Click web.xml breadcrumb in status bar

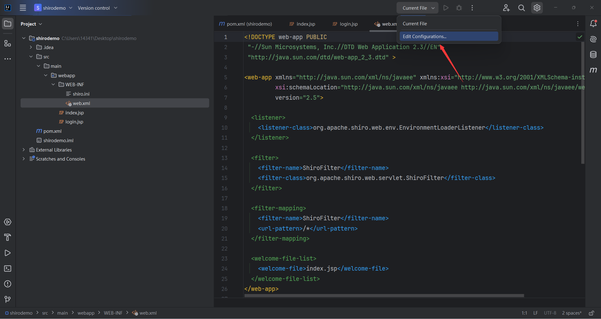145,313
